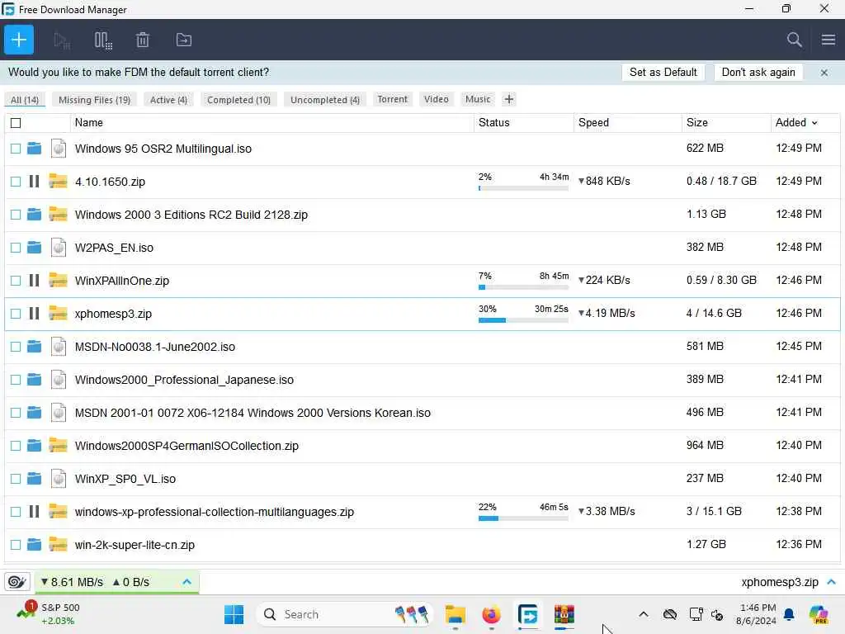Screen dimensions: 845x634
Task: Sort list by Status column header
Action: [524, 122]
